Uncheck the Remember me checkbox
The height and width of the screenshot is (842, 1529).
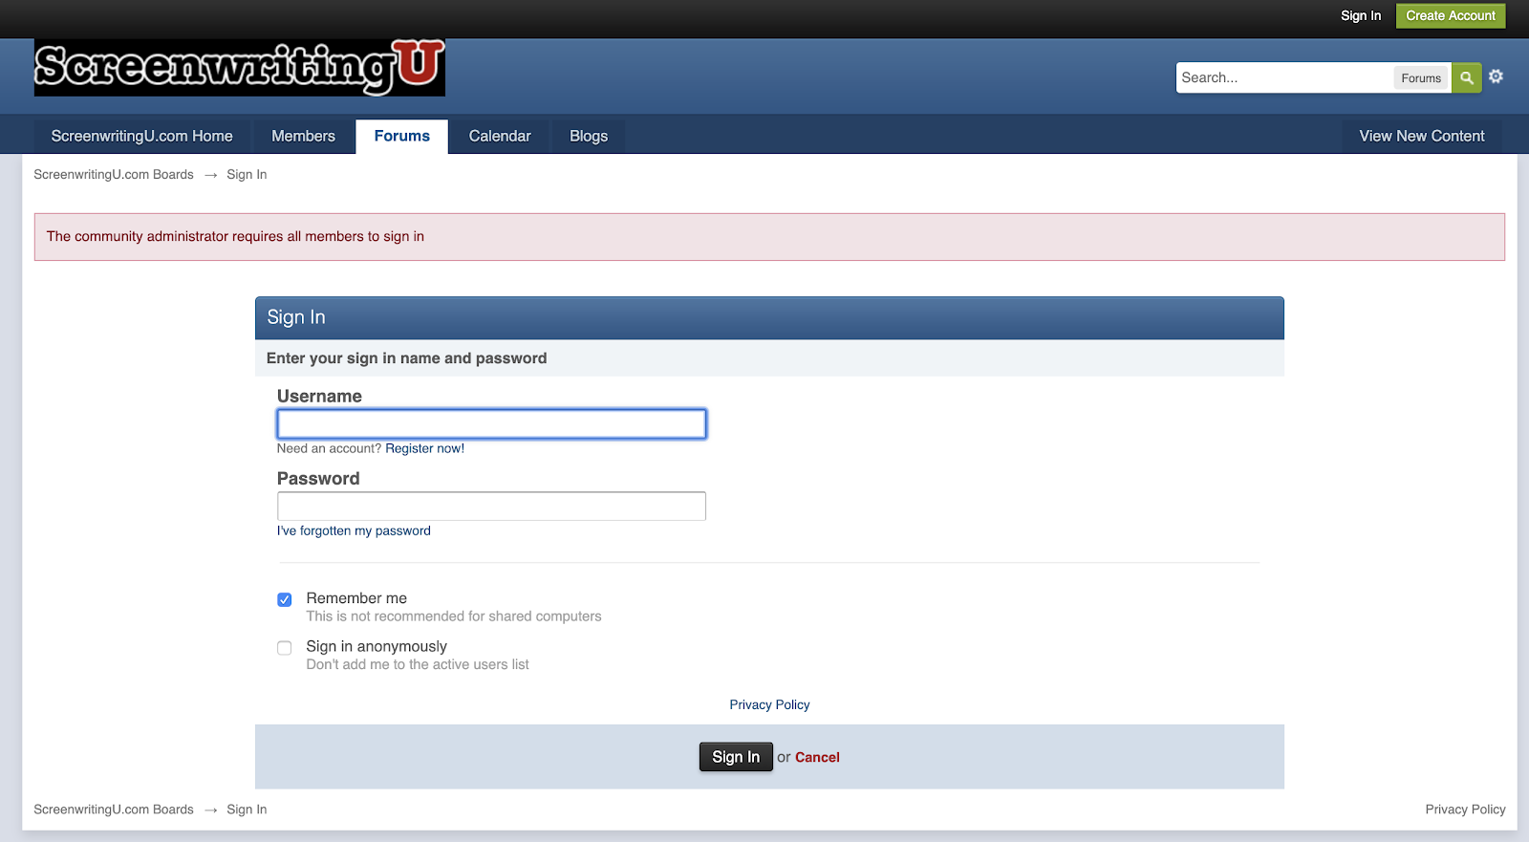pos(285,600)
